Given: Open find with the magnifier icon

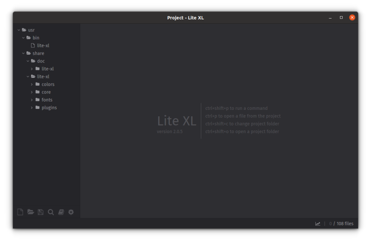Looking at the screenshot, I should (51, 212).
